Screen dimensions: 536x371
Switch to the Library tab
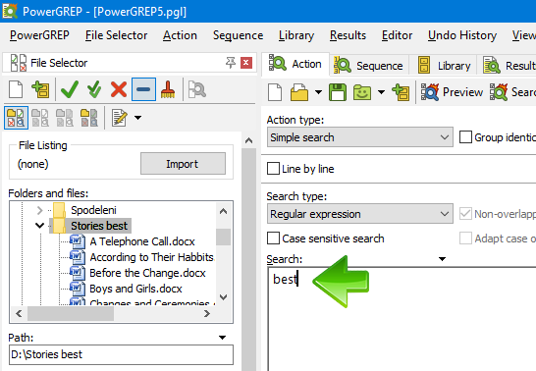[444, 65]
